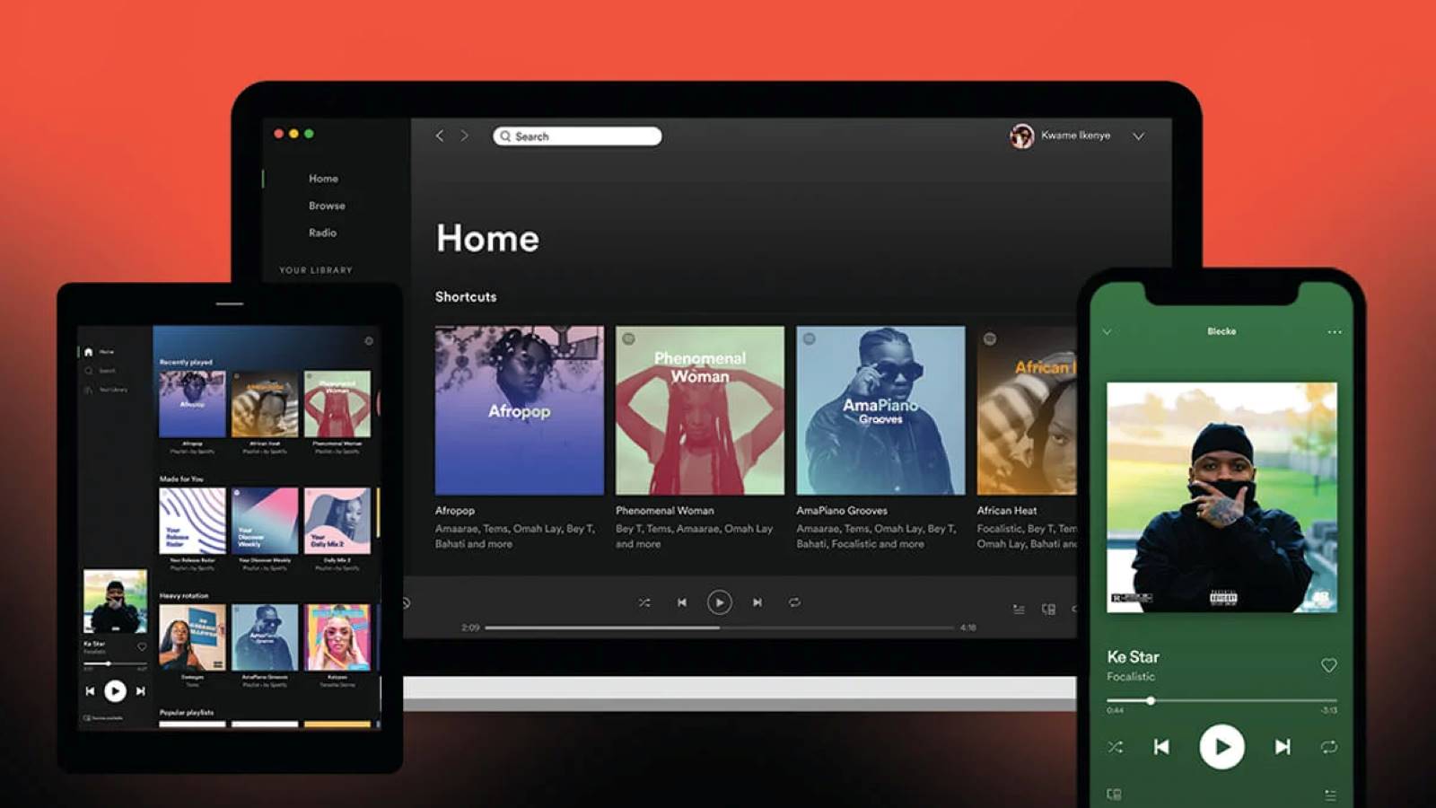Image resolution: width=1436 pixels, height=808 pixels.
Task: Click Ke Star album art on phone
Action: point(1221,497)
